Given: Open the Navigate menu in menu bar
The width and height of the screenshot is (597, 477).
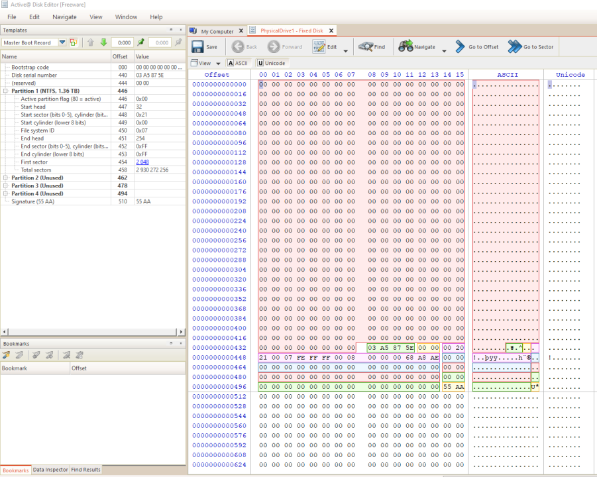Looking at the screenshot, I should coord(64,17).
